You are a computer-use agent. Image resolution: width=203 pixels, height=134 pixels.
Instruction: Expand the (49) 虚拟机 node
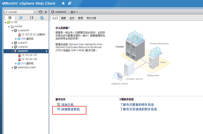(x=16, y=39)
